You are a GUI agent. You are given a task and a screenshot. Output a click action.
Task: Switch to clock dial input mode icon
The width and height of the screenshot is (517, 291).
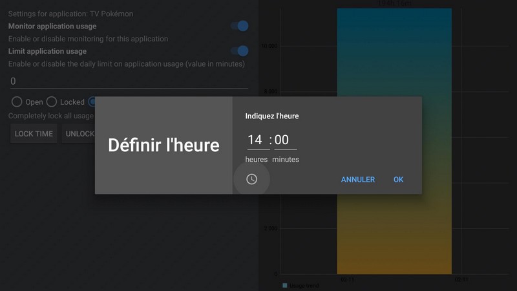click(x=251, y=179)
